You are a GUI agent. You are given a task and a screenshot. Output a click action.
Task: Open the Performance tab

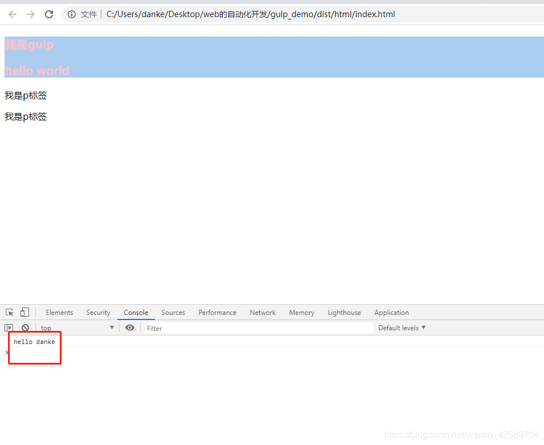(218, 312)
